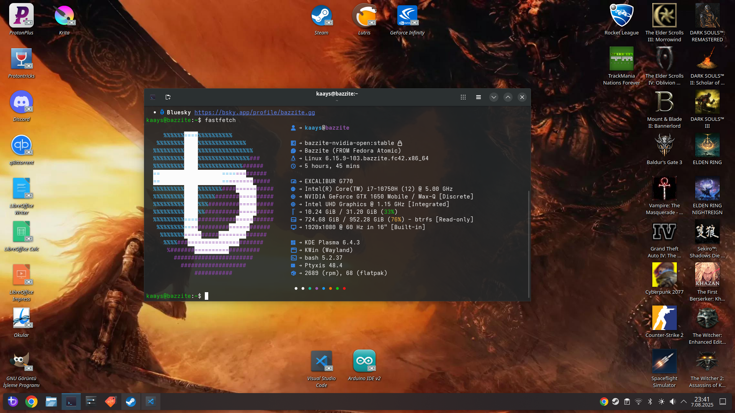Open Dolphin file manager in taskbar
The width and height of the screenshot is (735, 413).
[x=51, y=402]
